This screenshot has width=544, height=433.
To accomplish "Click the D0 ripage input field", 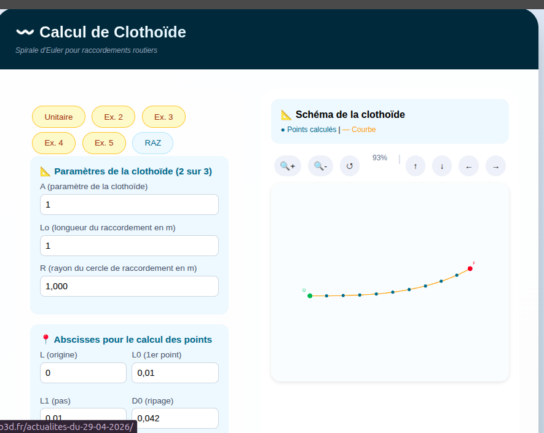I will coord(175,418).
